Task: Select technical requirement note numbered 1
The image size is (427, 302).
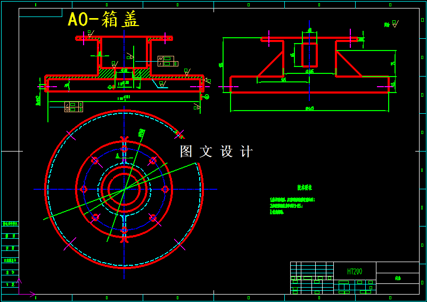Action: [x=292, y=200]
